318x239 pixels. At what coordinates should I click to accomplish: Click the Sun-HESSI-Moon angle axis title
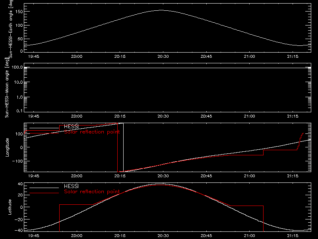[x=7, y=88]
